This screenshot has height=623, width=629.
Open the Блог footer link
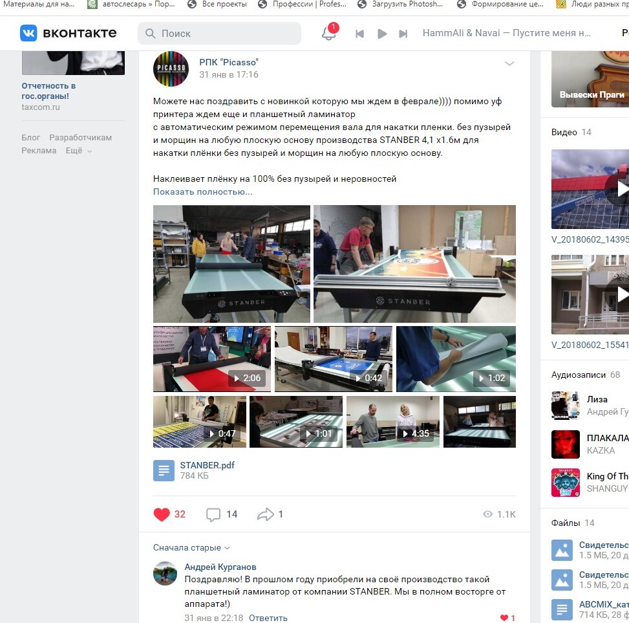click(31, 138)
